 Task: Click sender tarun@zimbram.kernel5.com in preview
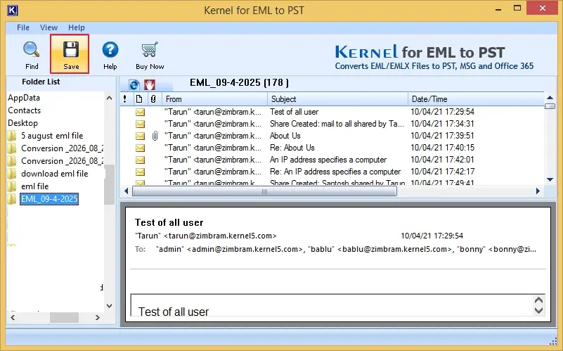click(x=206, y=236)
